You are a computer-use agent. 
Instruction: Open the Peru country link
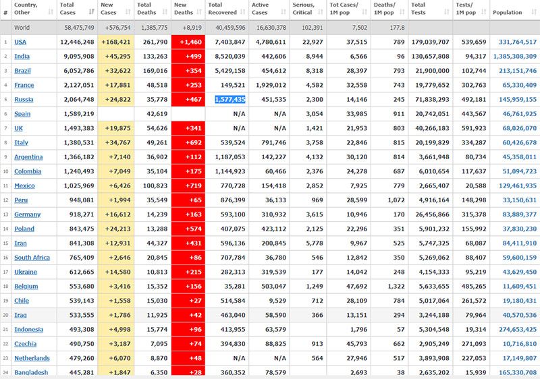point(21,200)
